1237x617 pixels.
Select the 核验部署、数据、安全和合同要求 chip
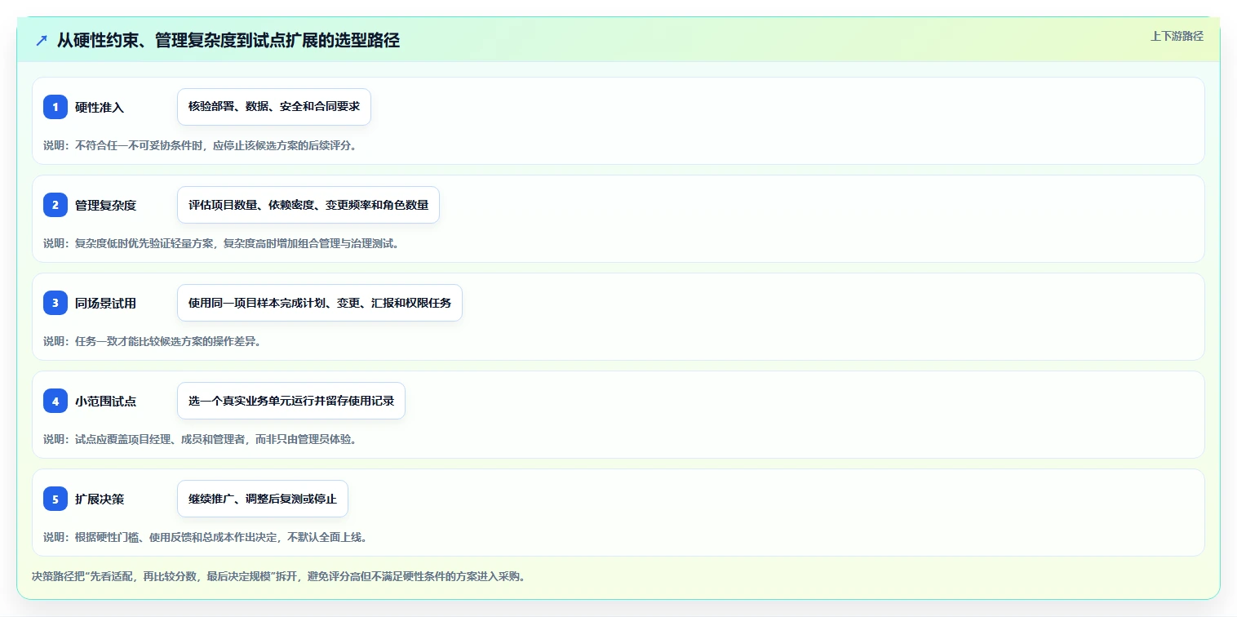[x=274, y=107]
